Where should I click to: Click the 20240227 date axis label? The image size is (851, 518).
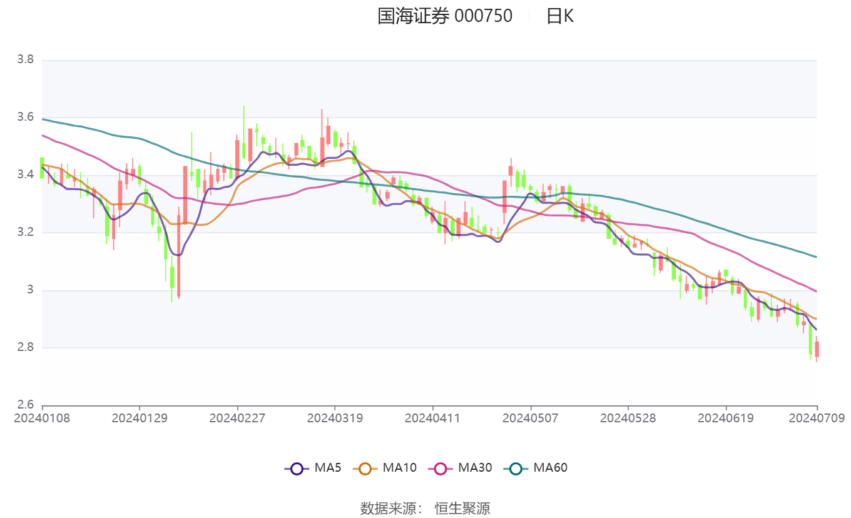pos(237,418)
